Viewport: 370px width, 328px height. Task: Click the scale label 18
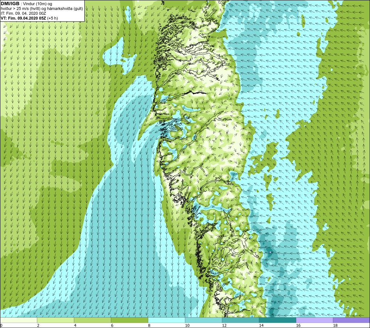pyautogui.click(x=335, y=326)
